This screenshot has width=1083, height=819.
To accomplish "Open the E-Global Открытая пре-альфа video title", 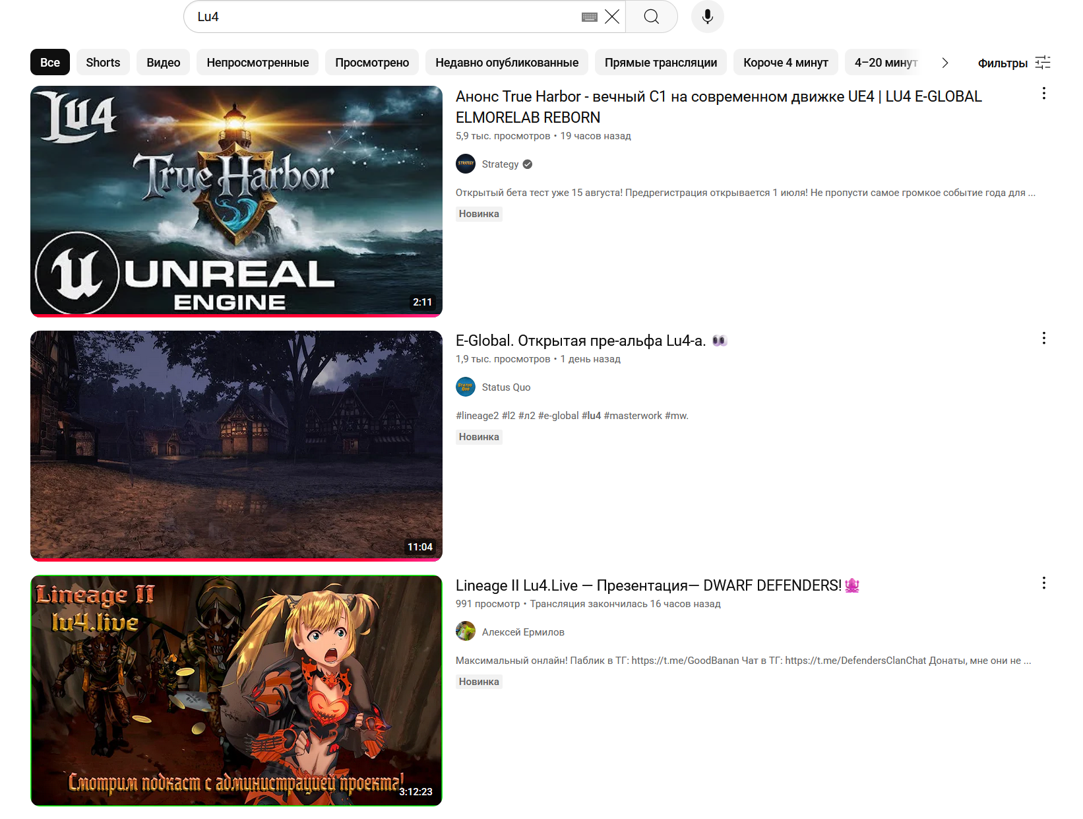I will click(591, 341).
